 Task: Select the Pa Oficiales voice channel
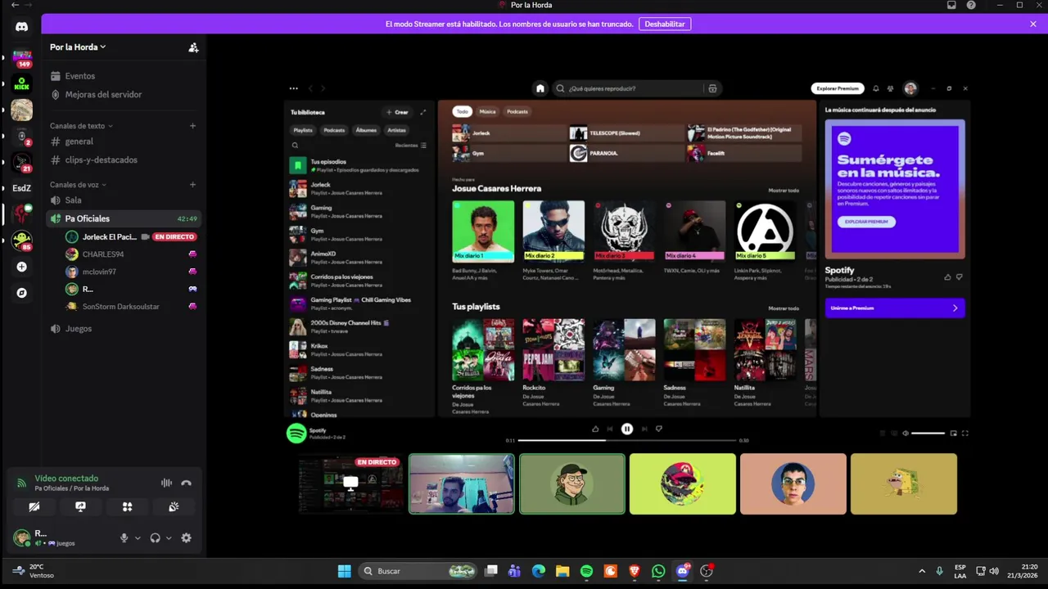pyautogui.click(x=123, y=218)
